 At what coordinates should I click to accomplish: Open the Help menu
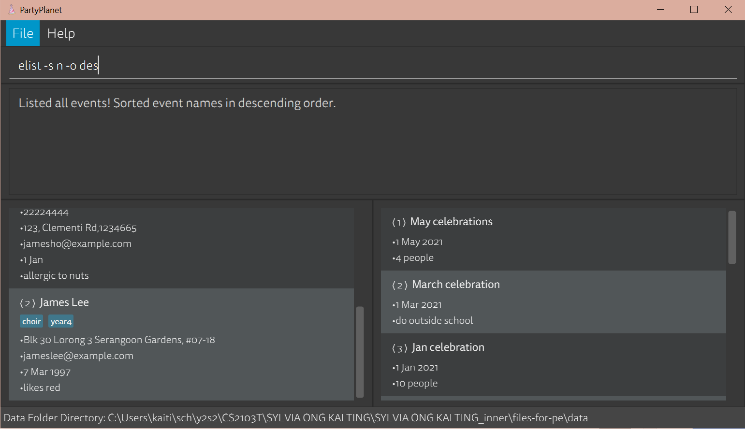pyautogui.click(x=61, y=33)
